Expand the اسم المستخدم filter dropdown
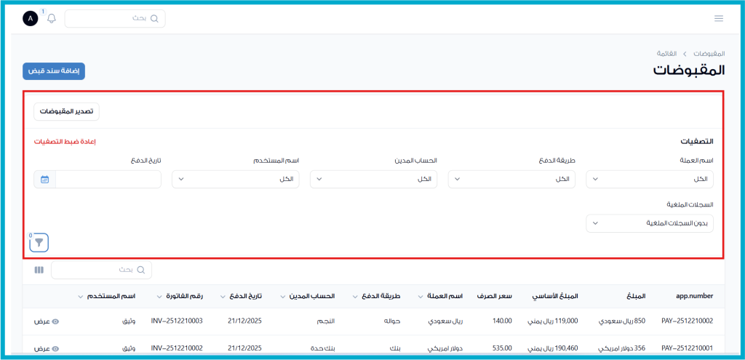The height and width of the screenshot is (360, 745). tap(235, 179)
